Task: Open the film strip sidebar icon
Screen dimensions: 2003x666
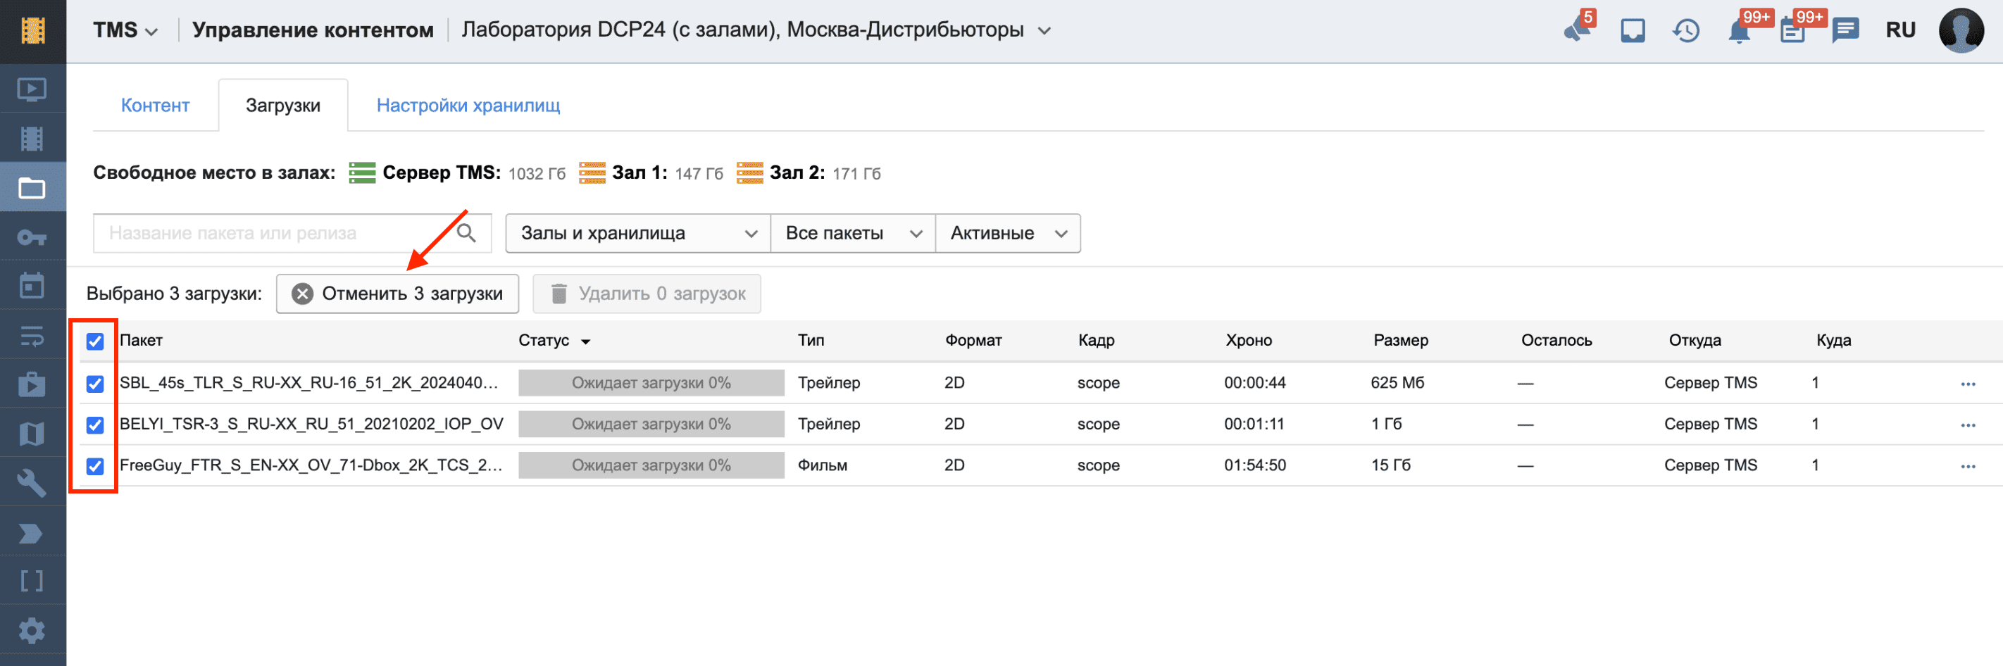Action: pyautogui.click(x=32, y=139)
